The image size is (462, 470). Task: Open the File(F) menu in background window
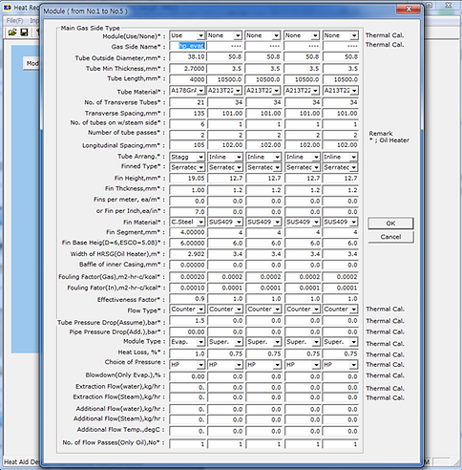pyautogui.click(x=14, y=21)
